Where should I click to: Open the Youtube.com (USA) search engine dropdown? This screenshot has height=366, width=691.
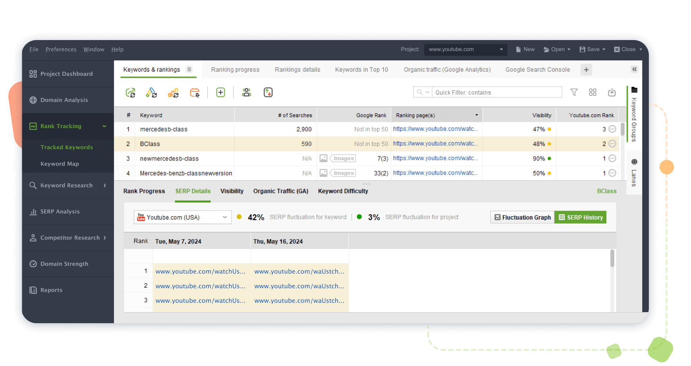click(182, 217)
